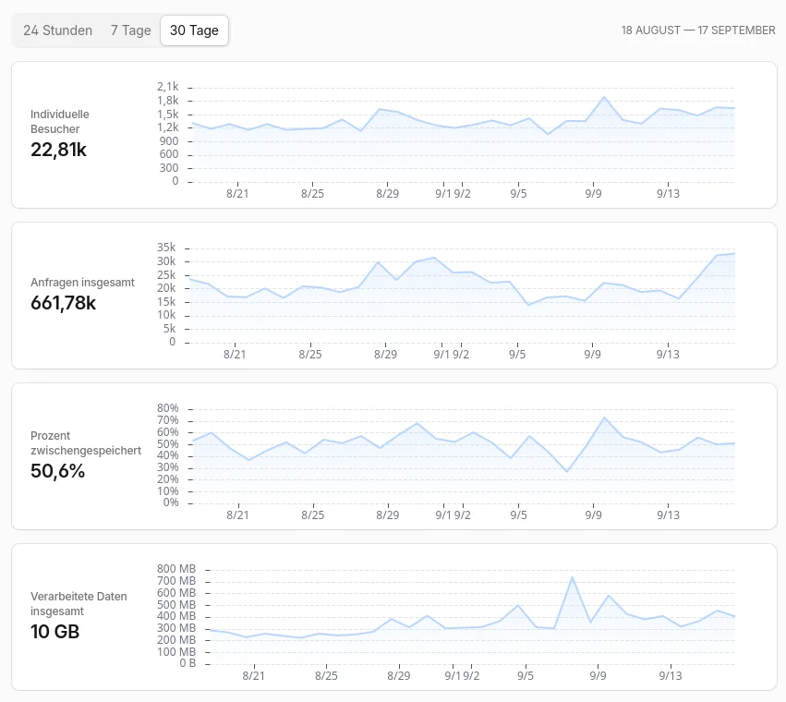
Task: Click the 9/5 tick in the cached percent chart
Action: pyautogui.click(x=518, y=515)
